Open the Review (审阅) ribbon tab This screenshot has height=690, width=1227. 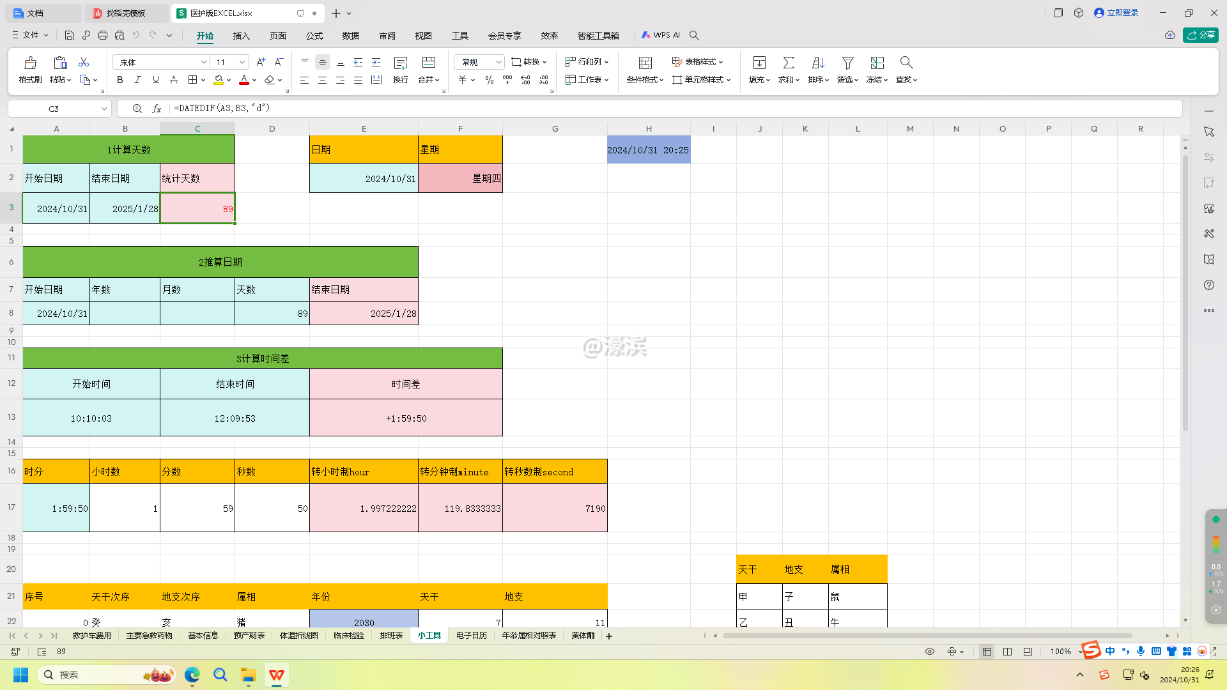click(x=387, y=36)
